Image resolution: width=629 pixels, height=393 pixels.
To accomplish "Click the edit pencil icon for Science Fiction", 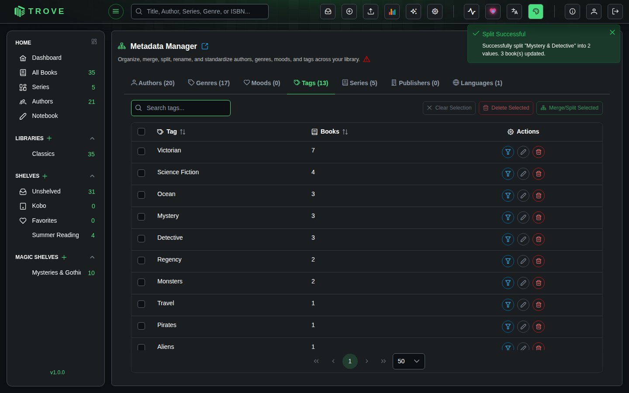I will click(523, 174).
